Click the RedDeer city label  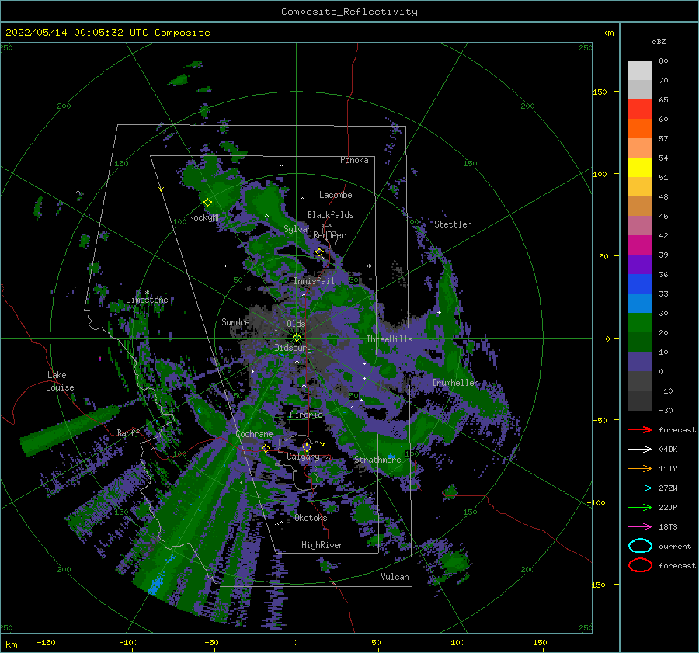point(329,235)
